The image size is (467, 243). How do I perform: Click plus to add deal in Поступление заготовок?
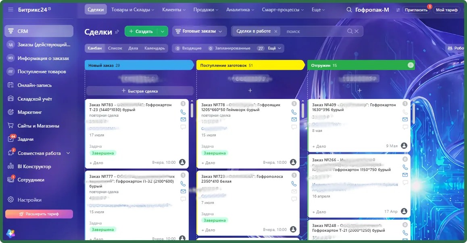click(x=250, y=90)
